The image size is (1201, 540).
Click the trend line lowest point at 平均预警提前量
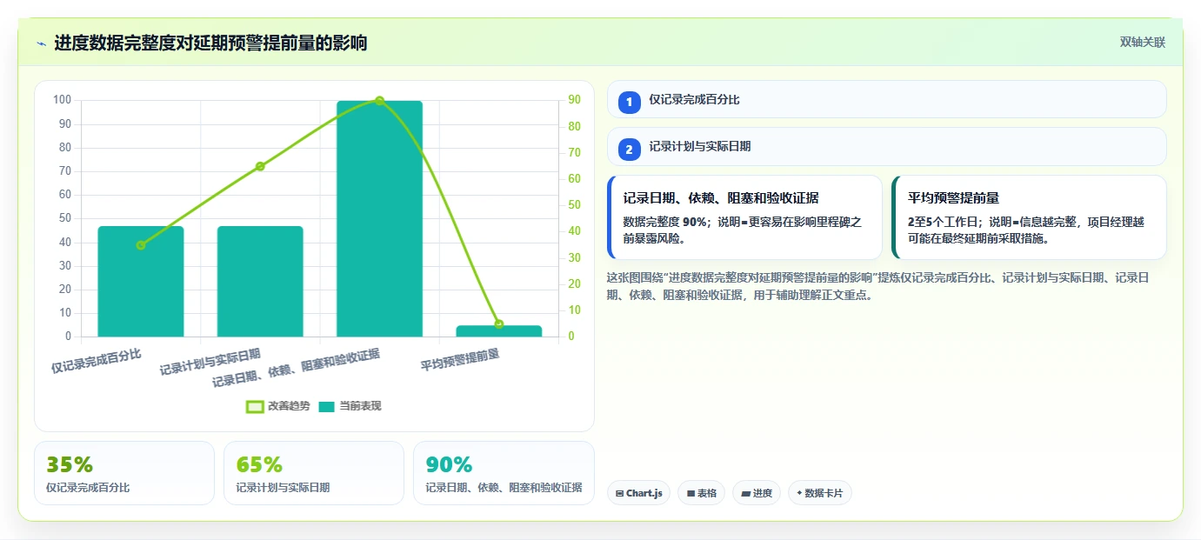click(498, 324)
